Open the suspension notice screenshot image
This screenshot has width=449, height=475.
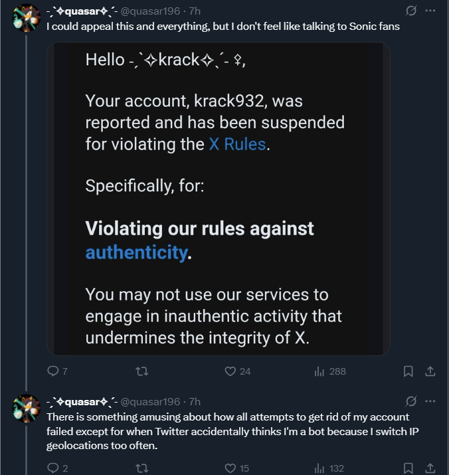[218, 199]
